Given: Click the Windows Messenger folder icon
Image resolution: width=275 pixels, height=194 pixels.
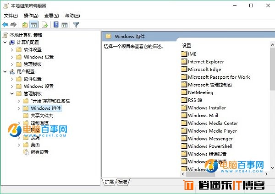Looking at the screenshot, I should pyautogui.click(x=184, y=138).
